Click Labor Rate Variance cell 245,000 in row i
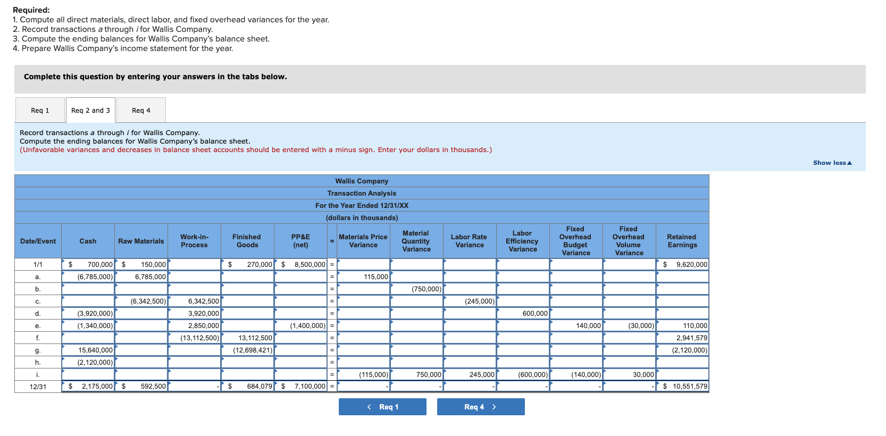The width and height of the screenshot is (886, 436). (470, 374)
